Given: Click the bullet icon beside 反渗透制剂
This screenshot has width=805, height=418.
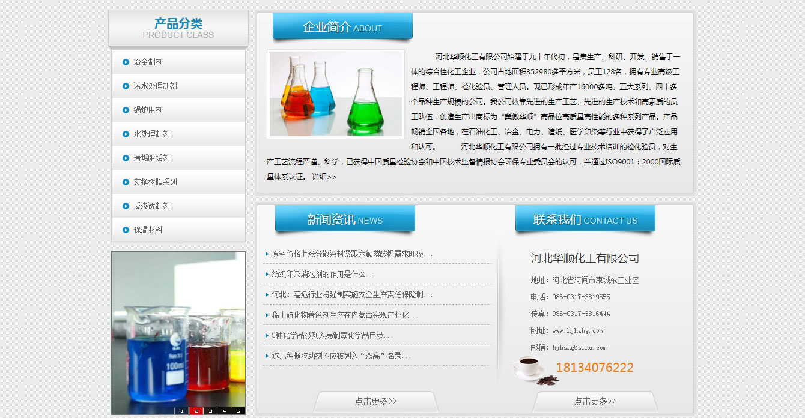Looking at the screenshot, I should 126,206.
